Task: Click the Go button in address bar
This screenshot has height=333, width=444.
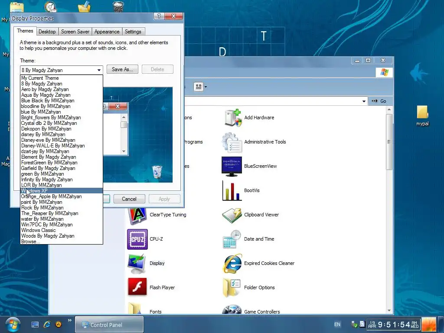Action: (x=379, y=101)
